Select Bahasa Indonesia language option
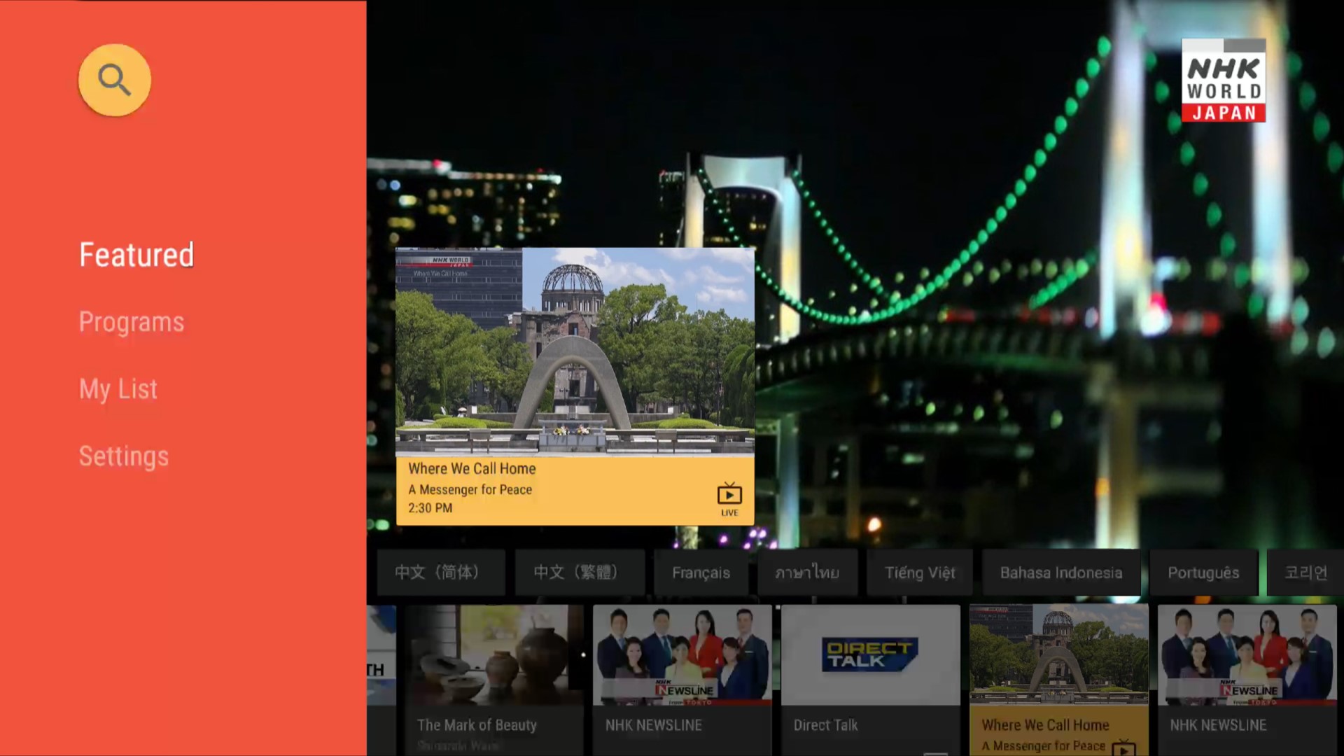Screen dimensions: 1344x756 pyautogui.click(x=1060, y=572)
